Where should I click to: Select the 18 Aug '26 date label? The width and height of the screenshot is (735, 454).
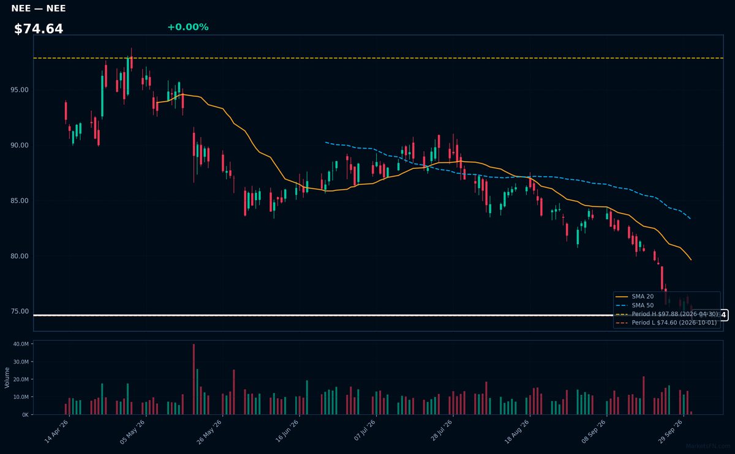(518, 431)
